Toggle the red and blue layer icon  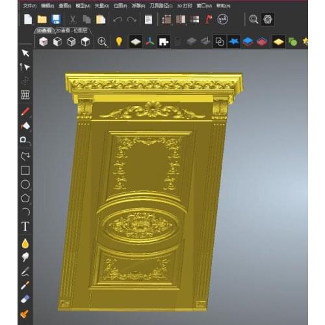pyautogui.click(x=262, y=42)
